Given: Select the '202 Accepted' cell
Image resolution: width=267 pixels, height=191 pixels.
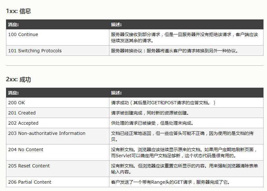Looking at the screenshot, I should [x=58, y=123].
